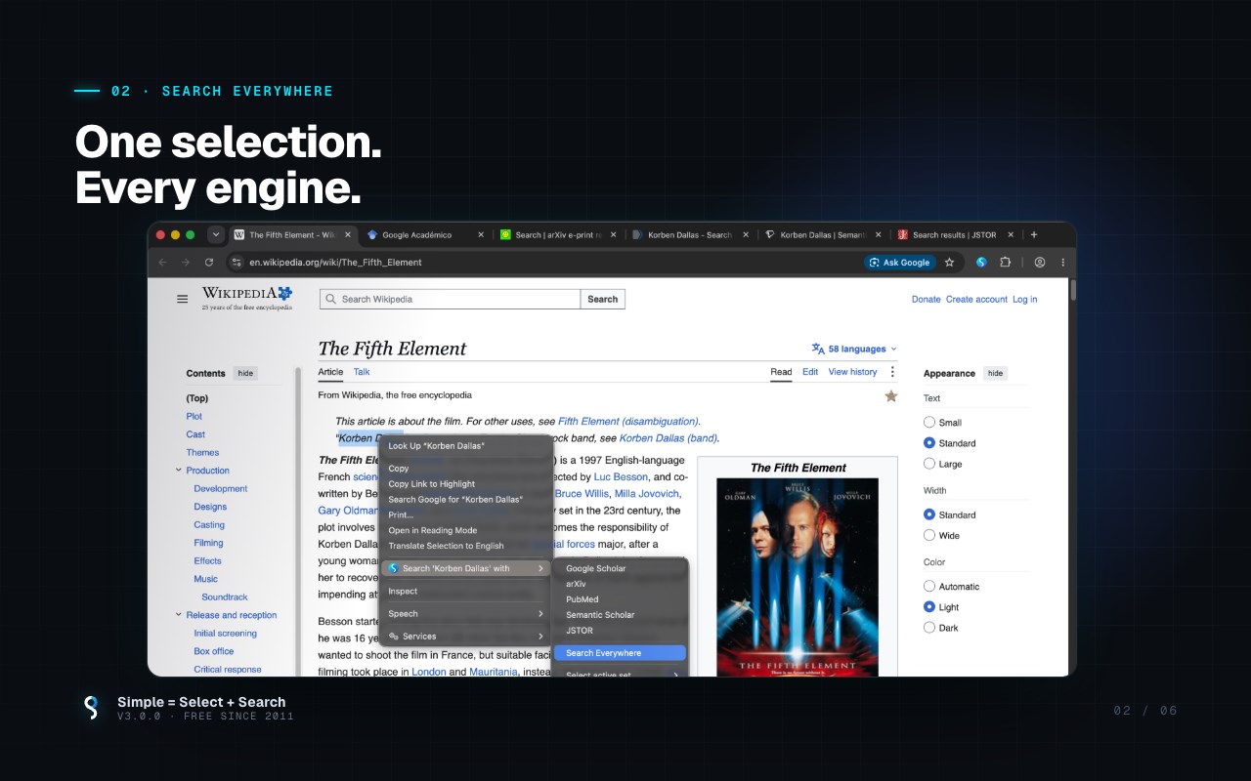
Task: Open Wikipedia hamburger main menu
Action: point(182,299)
